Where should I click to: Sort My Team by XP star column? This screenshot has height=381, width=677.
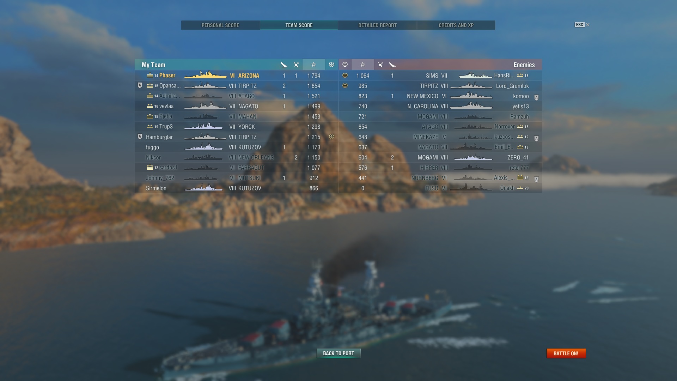pyautogui.click(x=313, y=65)
